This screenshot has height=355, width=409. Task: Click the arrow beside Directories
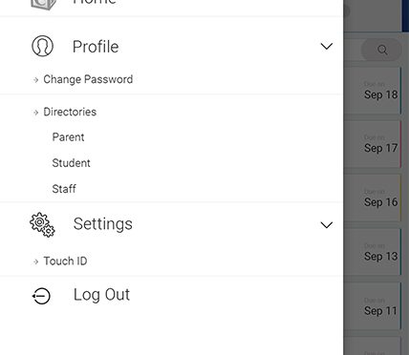(36, 113)
